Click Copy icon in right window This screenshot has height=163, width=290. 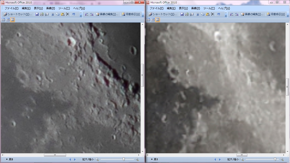tap(203, 14)
